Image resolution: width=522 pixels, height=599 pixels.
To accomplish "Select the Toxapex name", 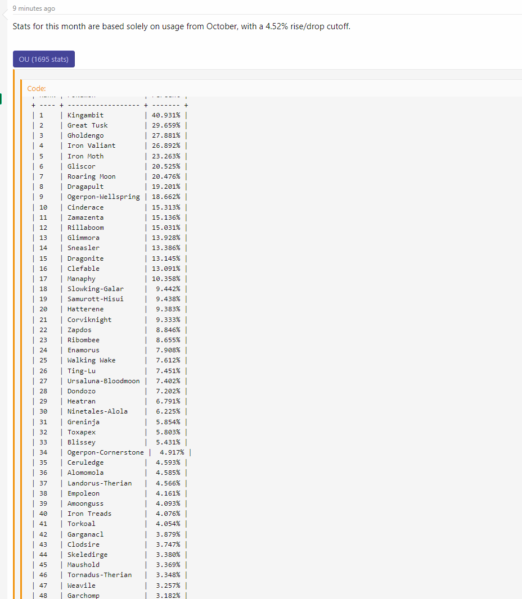I will click(x=82, y=433).
